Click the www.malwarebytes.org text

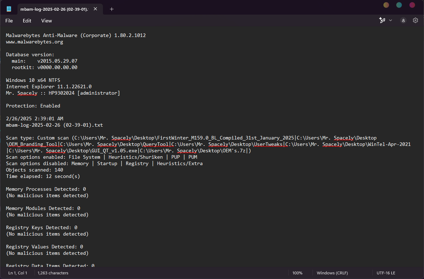(x=35, y=42)
